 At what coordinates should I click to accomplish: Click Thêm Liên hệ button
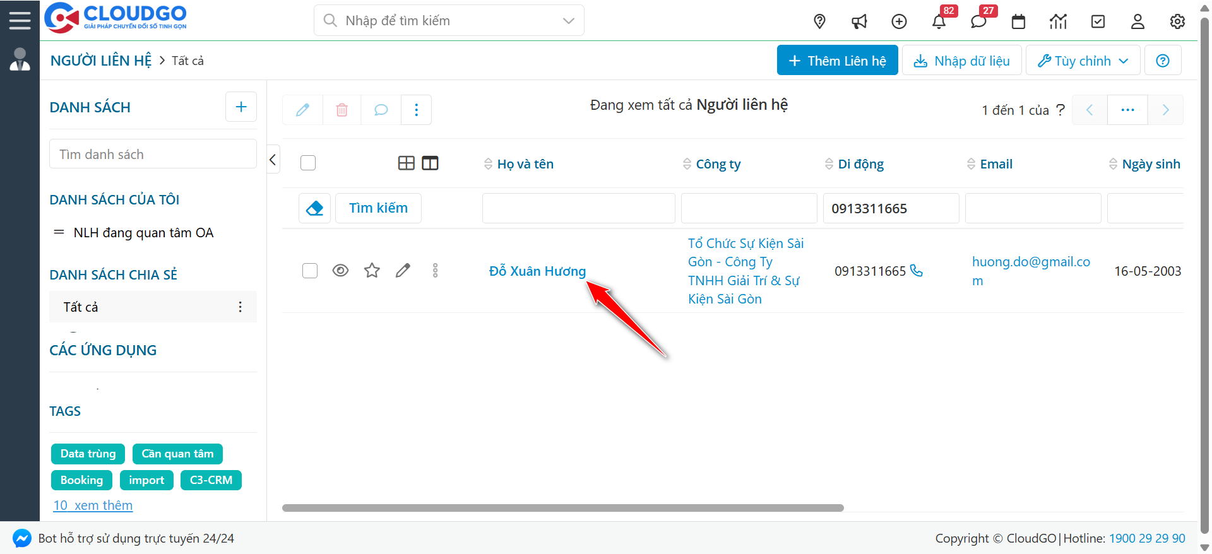(x=837, y=61)
